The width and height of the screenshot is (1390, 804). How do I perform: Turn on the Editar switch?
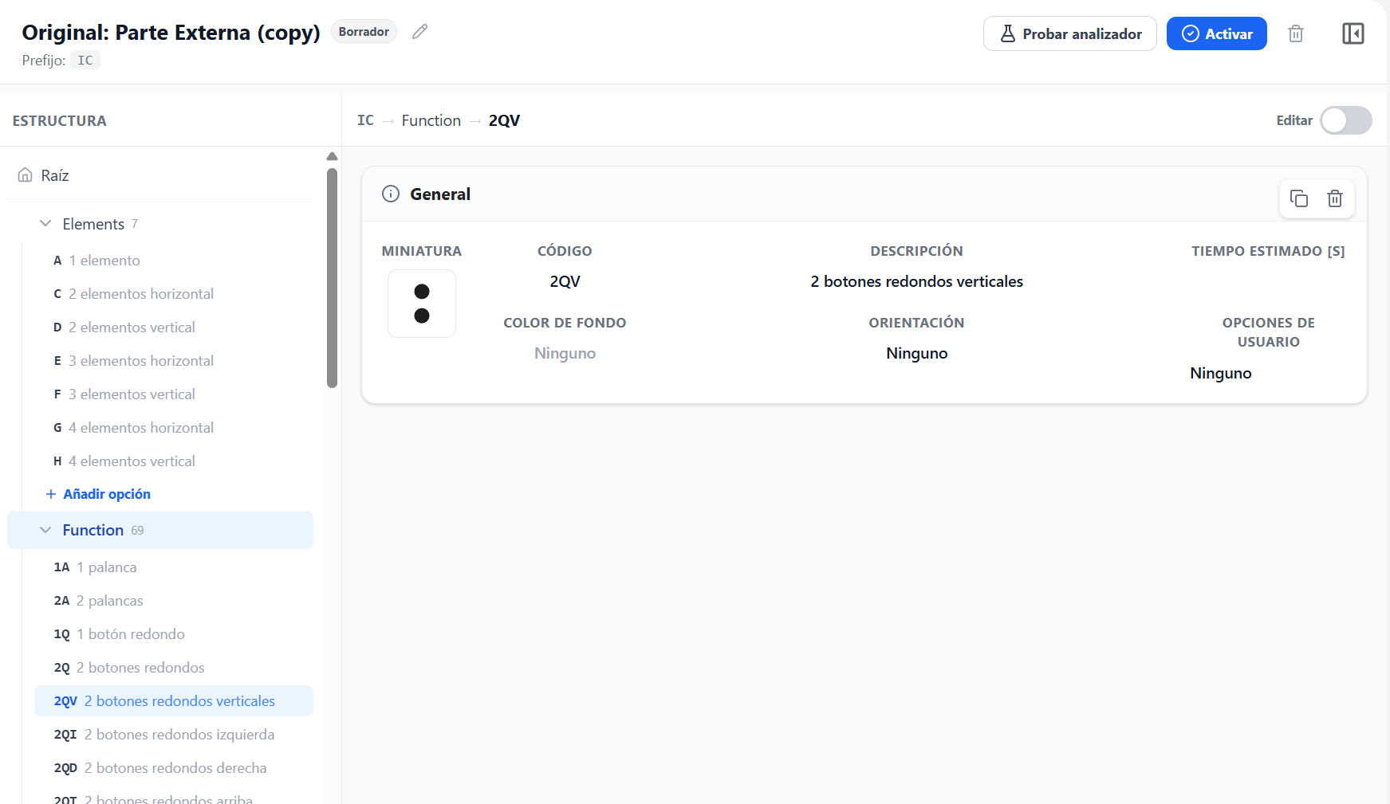click(x=1345, y=120)
